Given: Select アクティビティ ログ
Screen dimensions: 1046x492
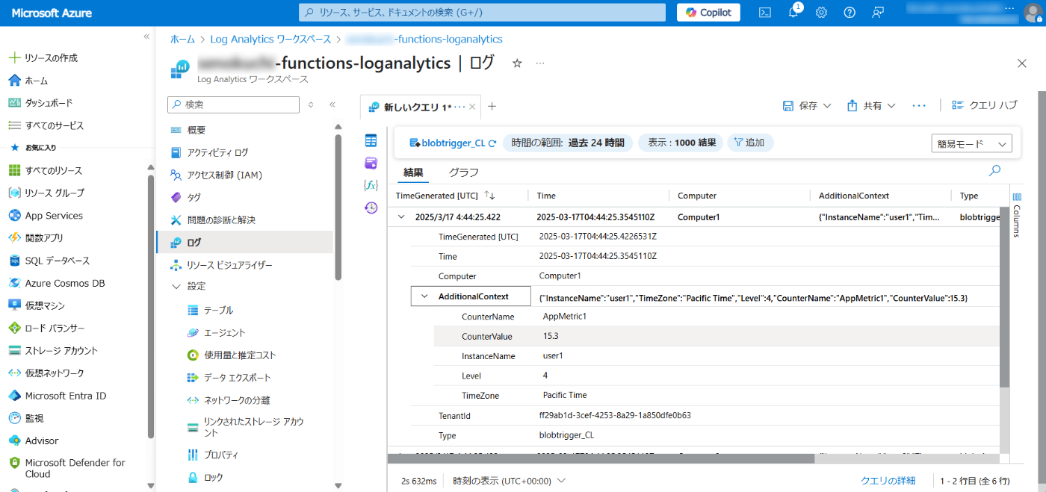Looking at the screenshot, I should pos(217,152).
